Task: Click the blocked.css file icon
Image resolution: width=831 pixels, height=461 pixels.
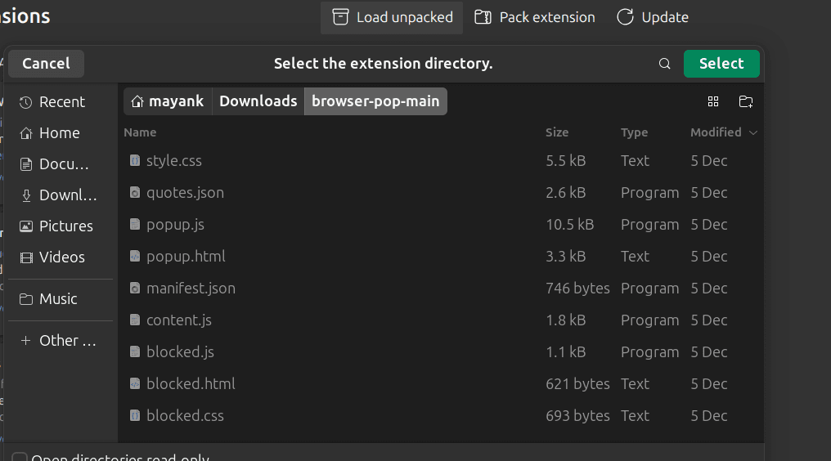Action: (135, 415)
